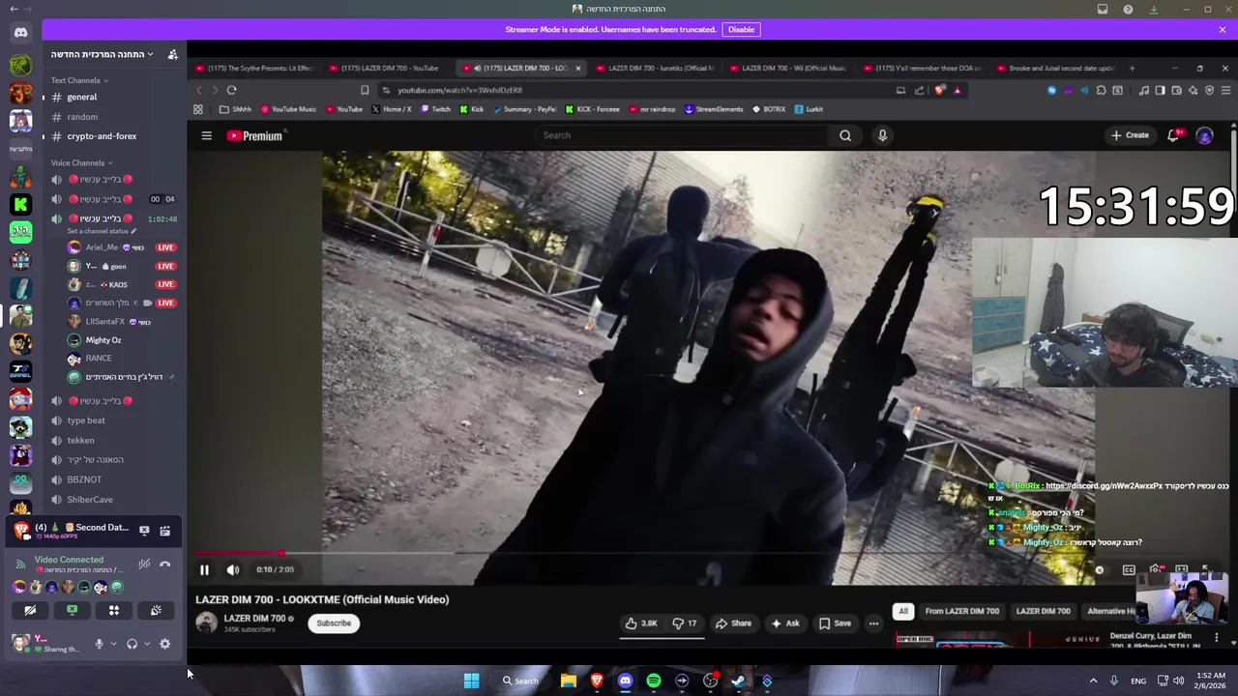Open the Twitch bookmark
This screenshot has width=1238, height=696.
(434, 109)
